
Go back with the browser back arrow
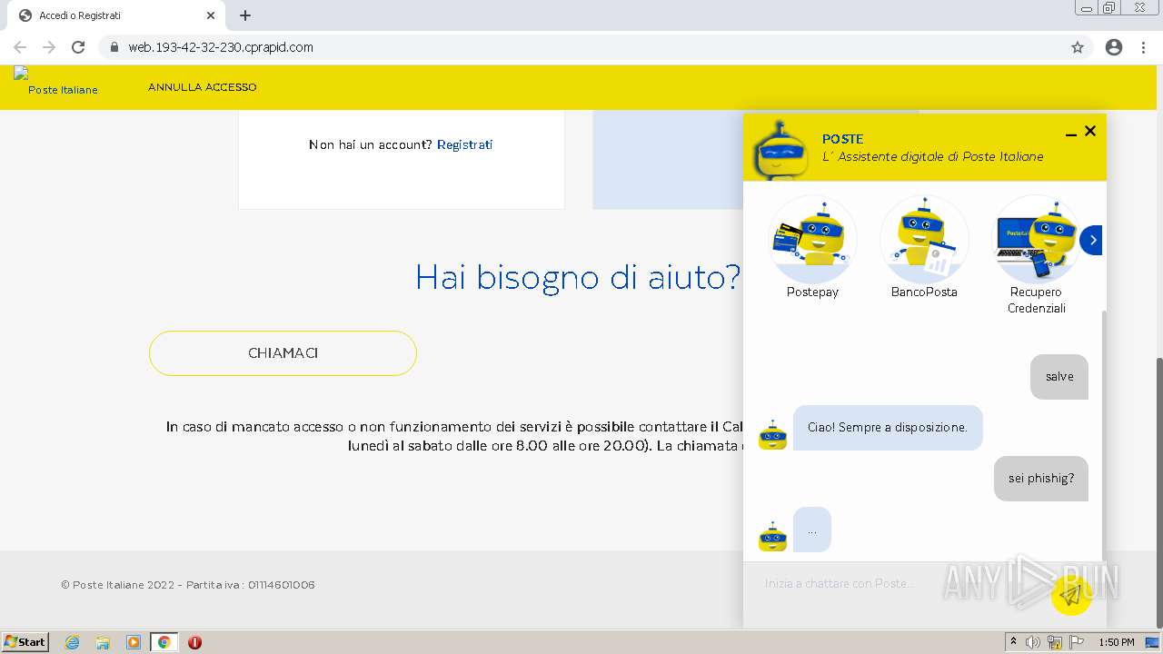[x=20, y=47]
